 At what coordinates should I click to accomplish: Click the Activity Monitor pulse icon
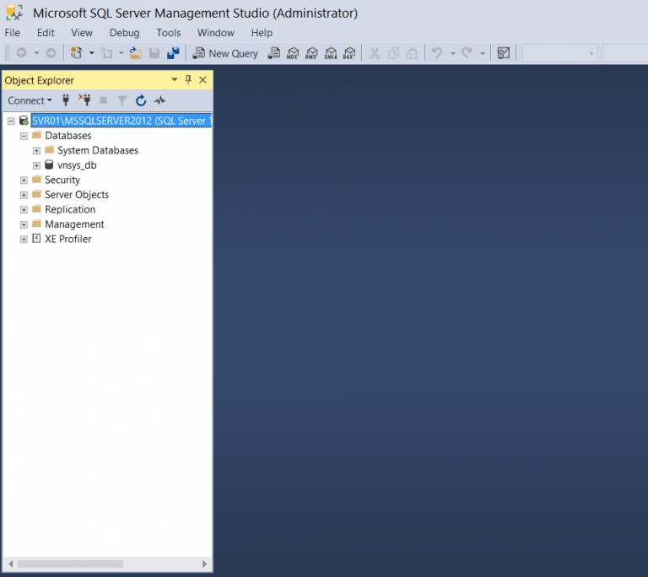[160, 100]
